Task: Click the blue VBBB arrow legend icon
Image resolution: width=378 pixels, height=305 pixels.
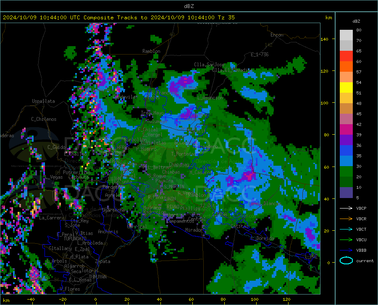Action: [x=346, y=250]
